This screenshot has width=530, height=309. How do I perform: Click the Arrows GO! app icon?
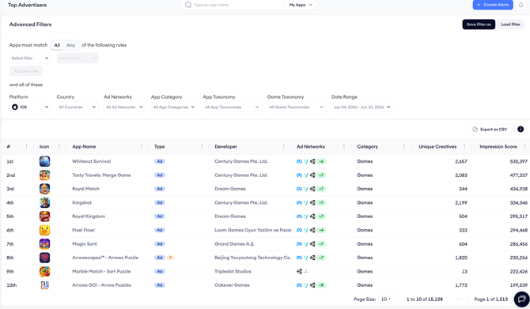point(44,285)
